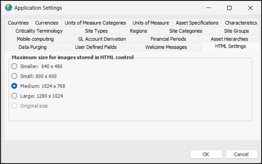Open the Regions tab
262x164 pixels.
click(139, 31)
